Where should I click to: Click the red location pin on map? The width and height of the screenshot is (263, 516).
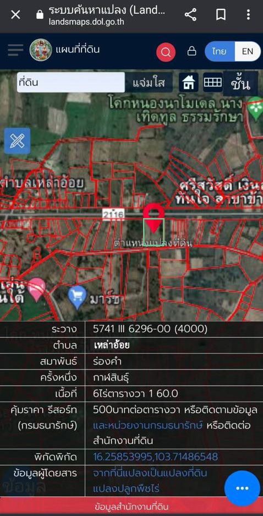tap(153, 218)
